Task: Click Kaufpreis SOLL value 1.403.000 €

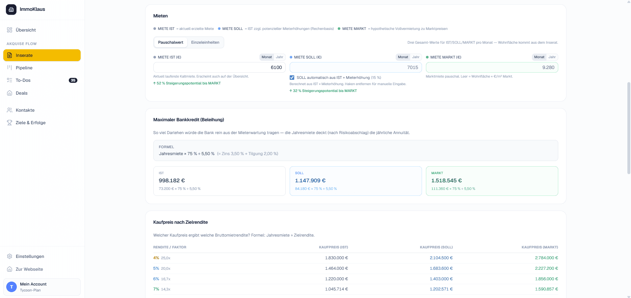Action: (441, 279)
